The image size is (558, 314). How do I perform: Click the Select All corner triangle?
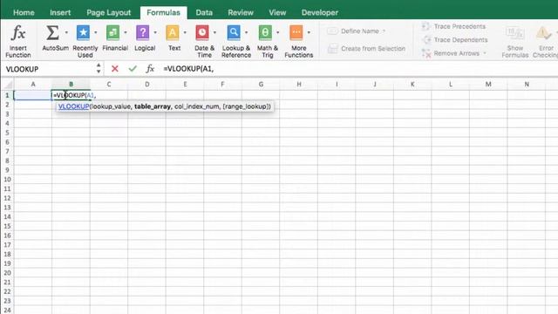pos(8,85)
